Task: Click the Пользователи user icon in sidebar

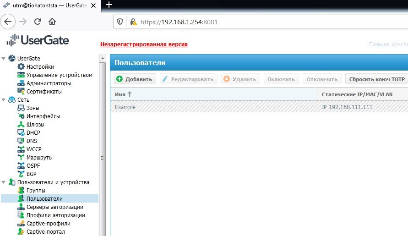Action: pos(21,199)
